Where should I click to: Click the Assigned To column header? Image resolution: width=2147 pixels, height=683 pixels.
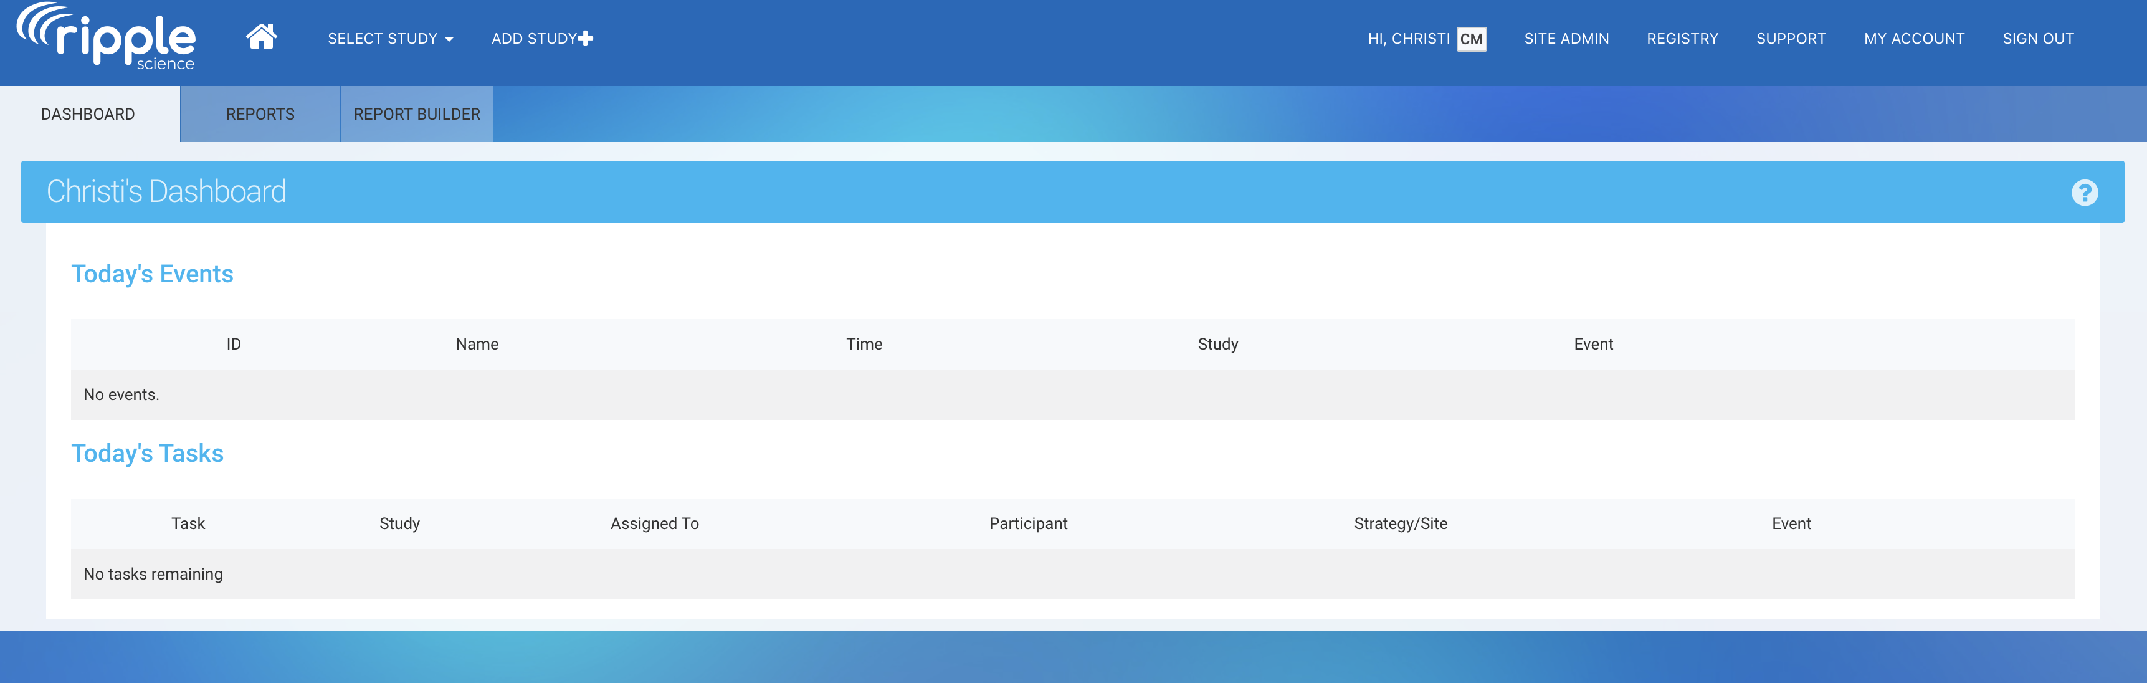[654, 523]
